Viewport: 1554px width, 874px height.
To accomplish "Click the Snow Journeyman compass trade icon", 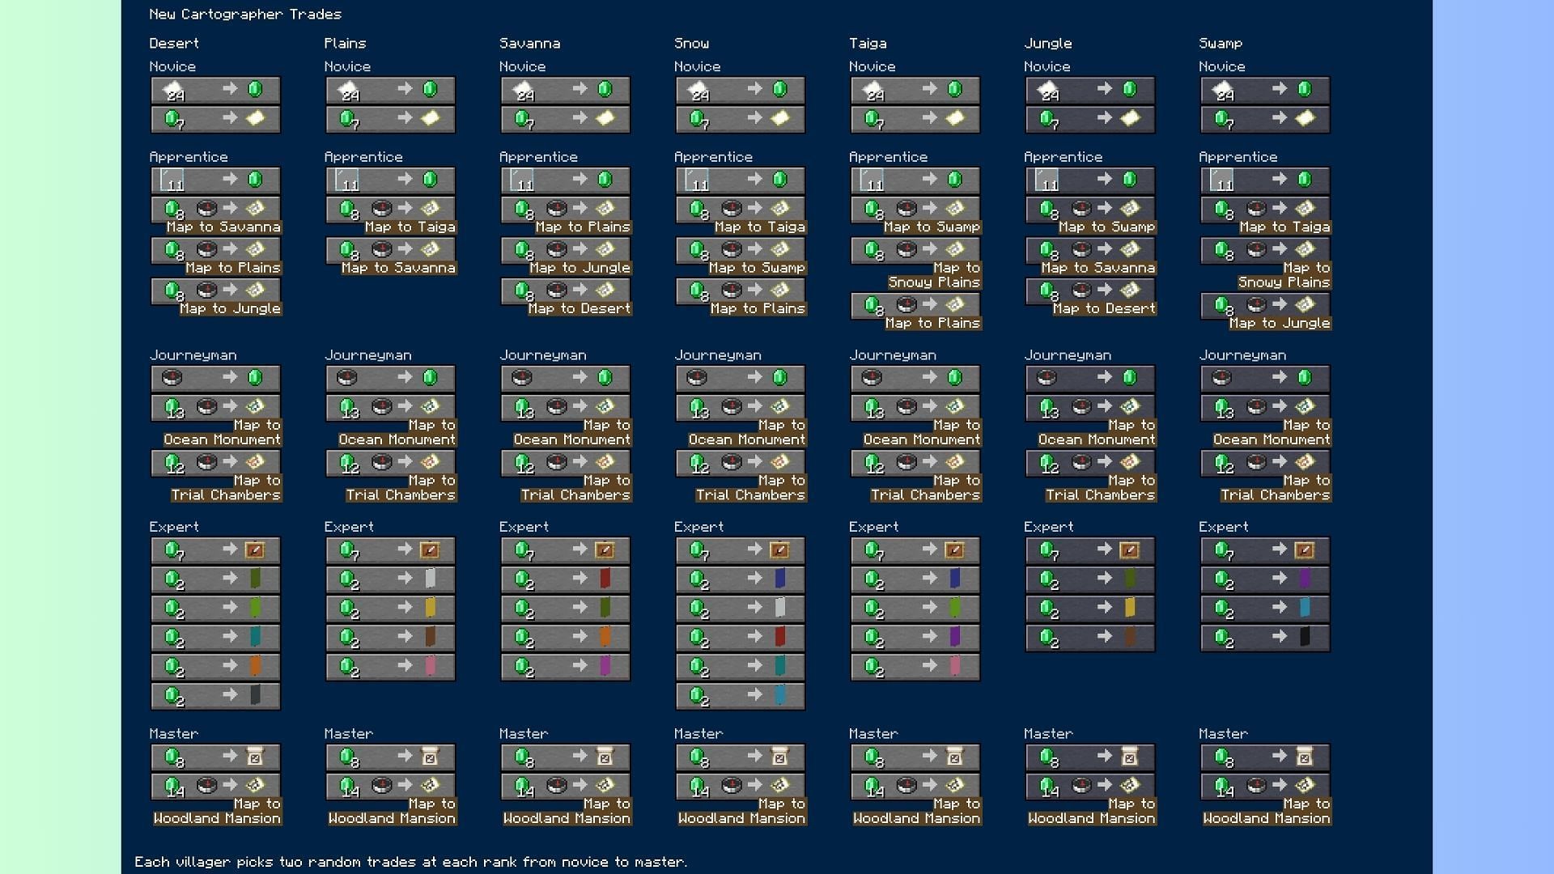I will pos(699,378).
